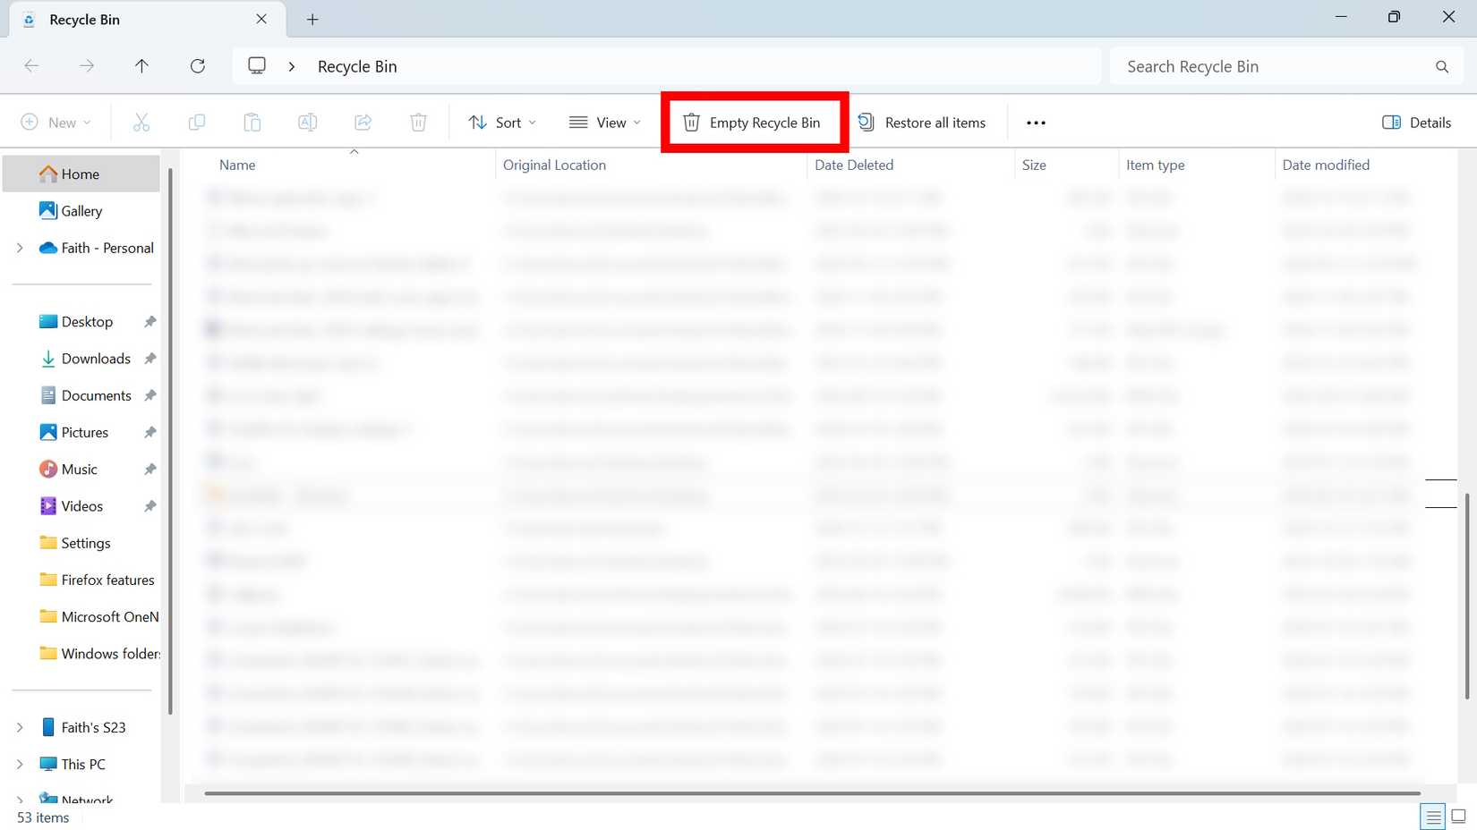Sort by Date Deleted column header
The image size is (1477, 830).
(854, 165)
